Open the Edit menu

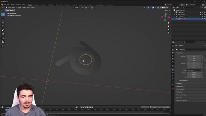[x=8, y=5]
